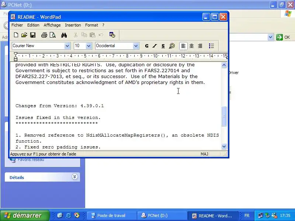Click the OK go button in PCNet window

coord(283,37)
